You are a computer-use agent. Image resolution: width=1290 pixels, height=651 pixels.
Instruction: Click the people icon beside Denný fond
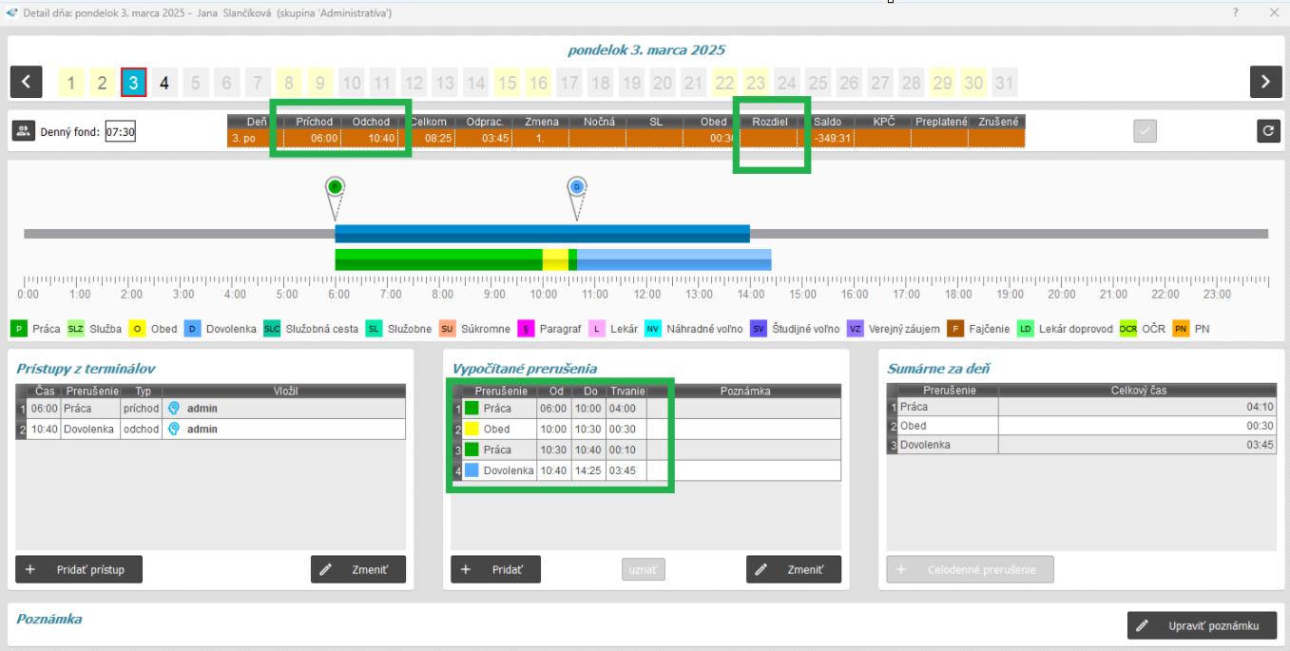(24, 132)
